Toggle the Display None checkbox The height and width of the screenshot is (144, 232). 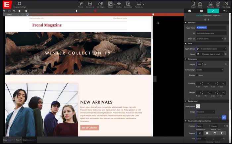pyautogui.click(x=197, y=75)
